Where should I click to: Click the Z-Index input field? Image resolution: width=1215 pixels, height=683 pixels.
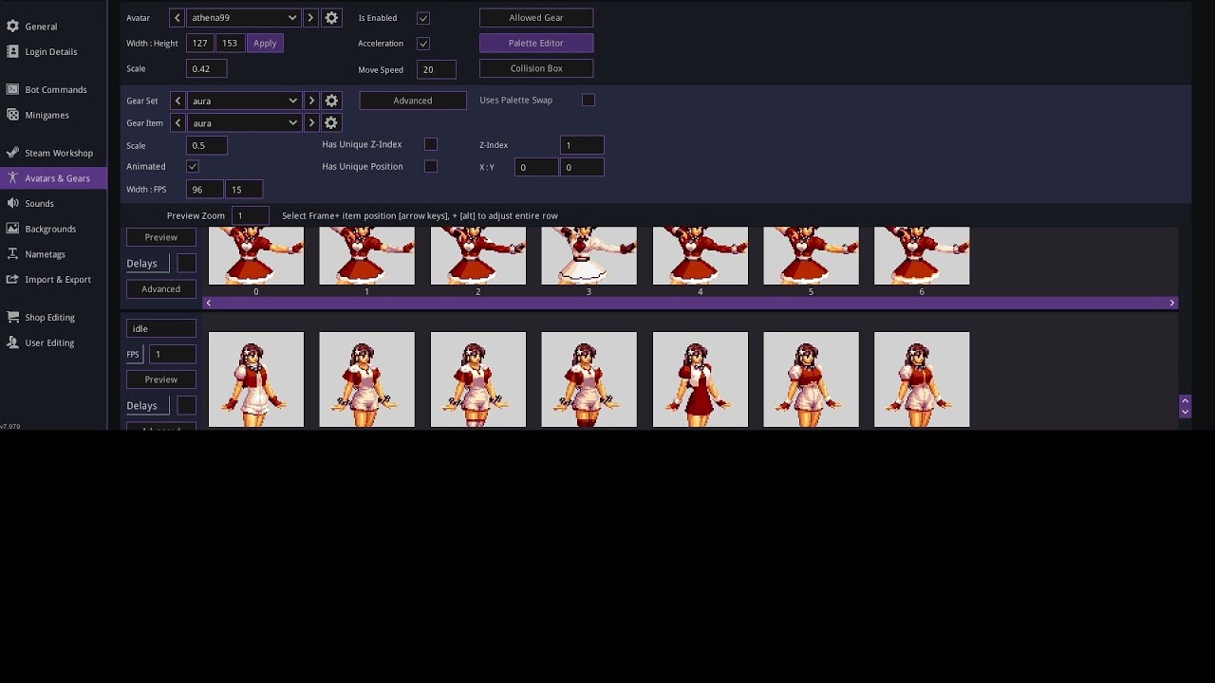click(x=582, y=145)
